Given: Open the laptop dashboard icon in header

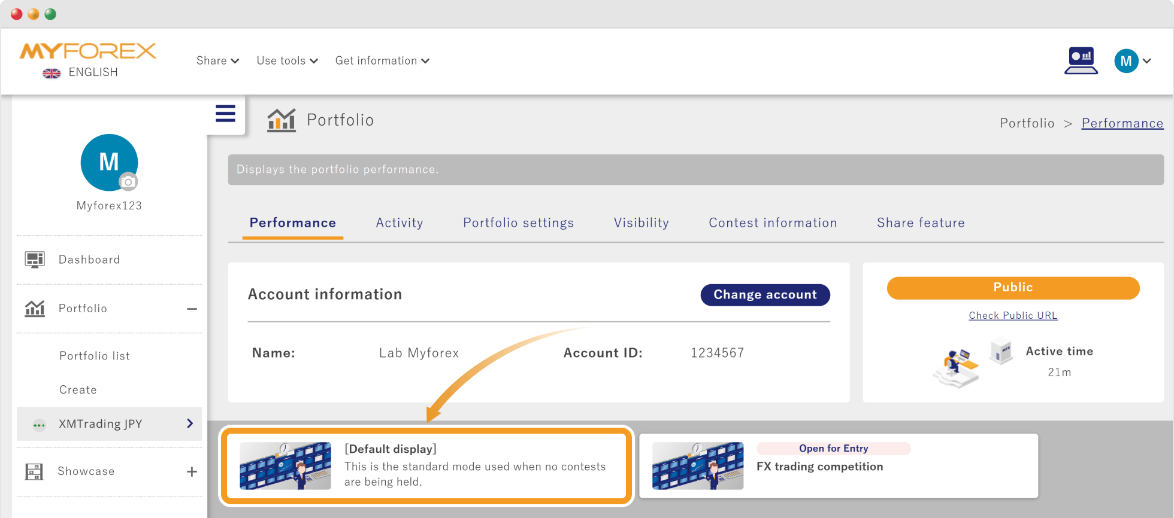Looking at the screenshot, I should [1081, 61].
